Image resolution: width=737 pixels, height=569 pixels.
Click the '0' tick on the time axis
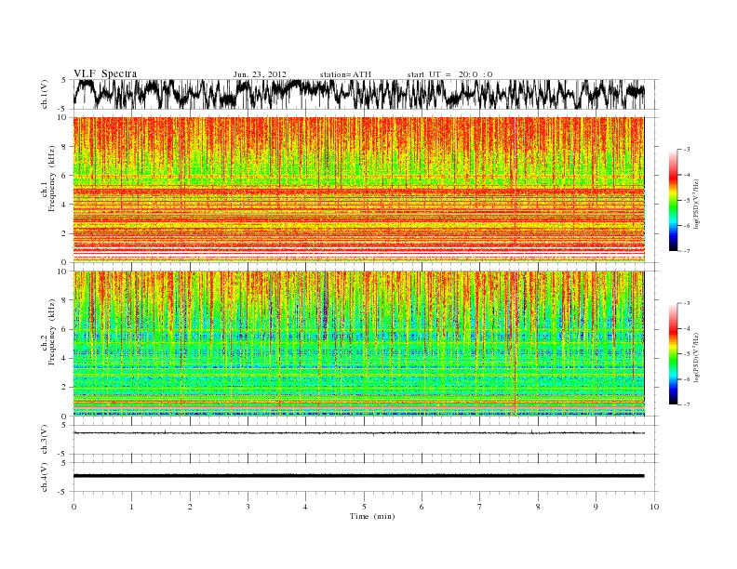(74, 507)
